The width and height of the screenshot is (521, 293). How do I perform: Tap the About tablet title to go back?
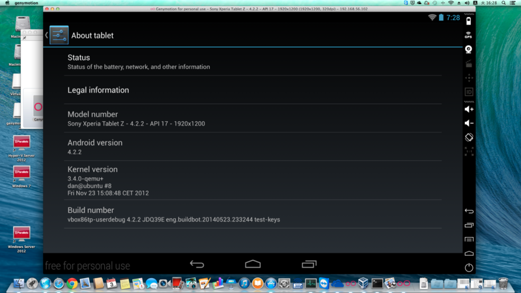point(92,36)
